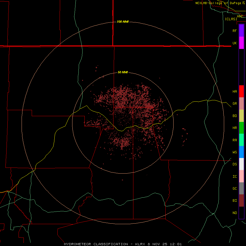Click the white DS legend swatch
Viewport: 246px width, 246px height.
click(x=241, y=164)
